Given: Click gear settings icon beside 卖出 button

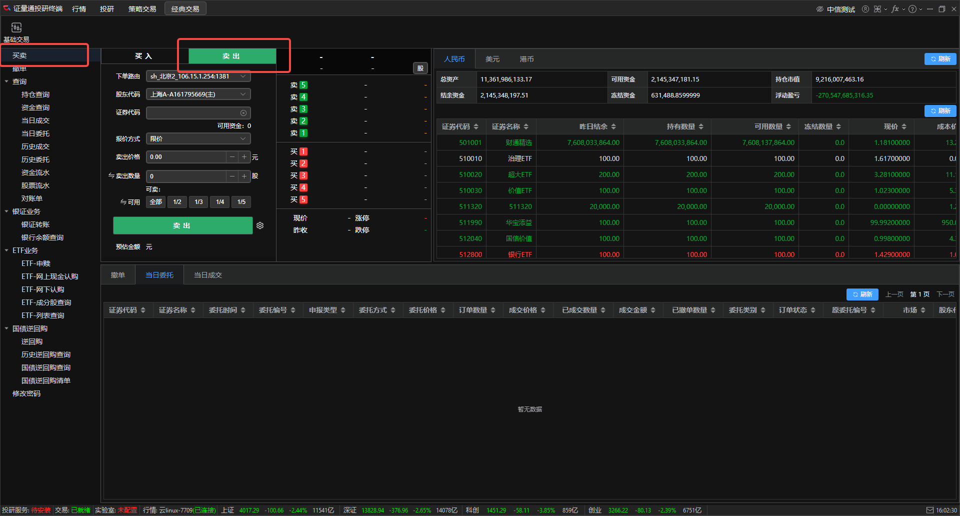Looking at the screenshot, I should tap(260, 225).
